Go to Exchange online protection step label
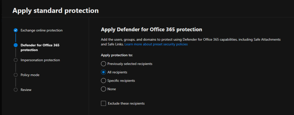This screenshot has height=115, width=294. pos(41,30)
